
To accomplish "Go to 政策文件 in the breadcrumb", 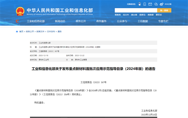I will pyautogui.click(x=41, y=32).
